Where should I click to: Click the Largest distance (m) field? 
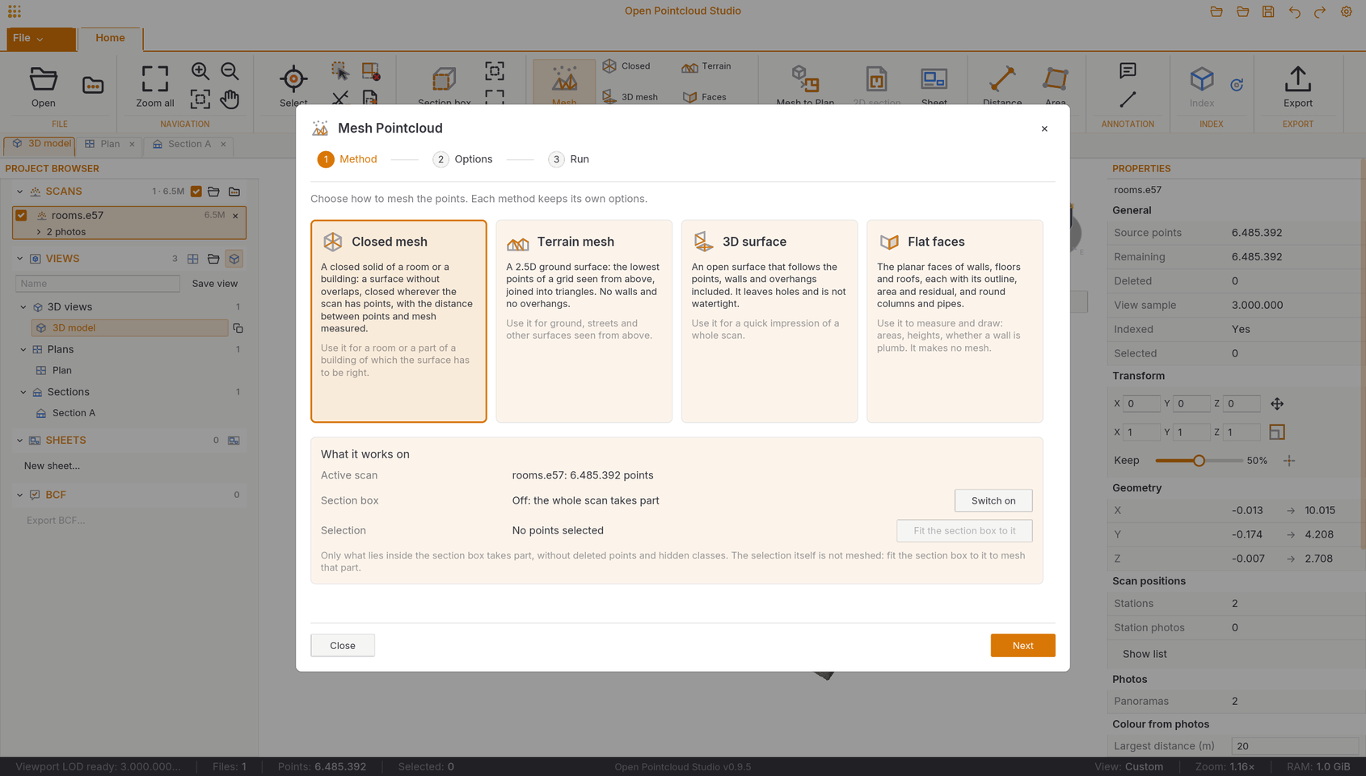tap(1293, 746)
